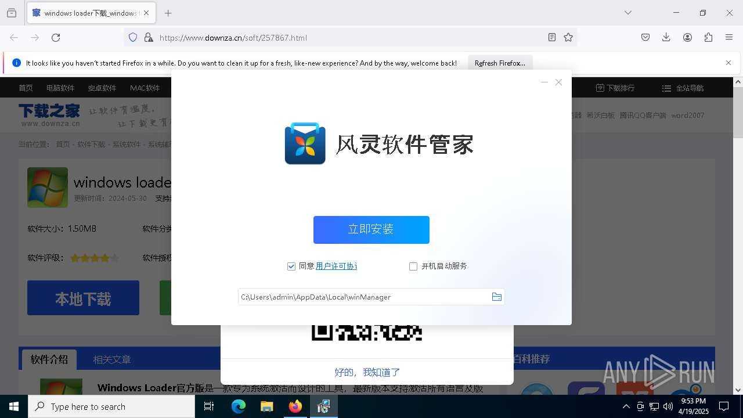Click the taskbar clock 9:53 PM
Viewport: 743px width, 418px height.
click(695, 406)
